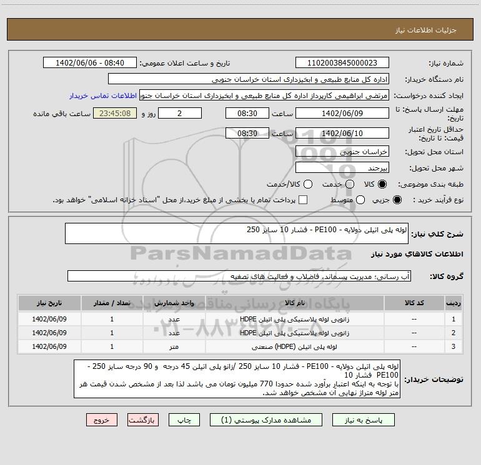Click delivery city field بیرجند

342,168
